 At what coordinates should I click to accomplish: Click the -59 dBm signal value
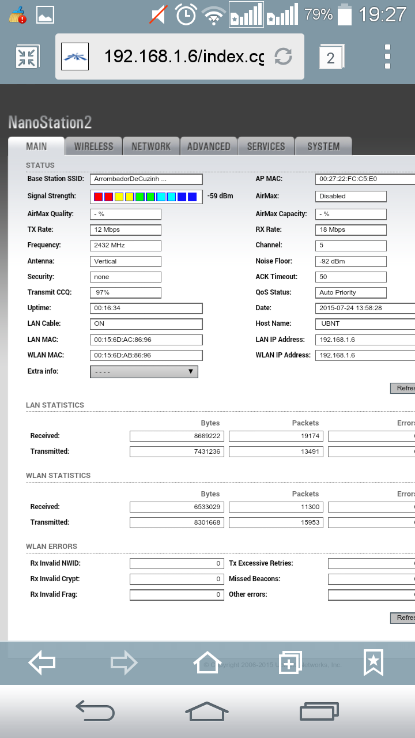coord(220,196)
